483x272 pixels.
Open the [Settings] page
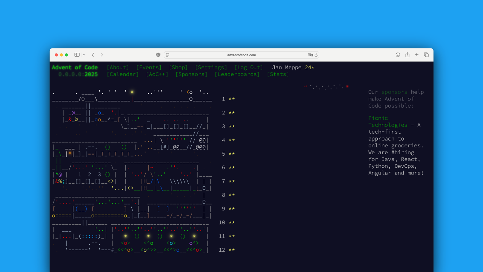tap(211, 68)
